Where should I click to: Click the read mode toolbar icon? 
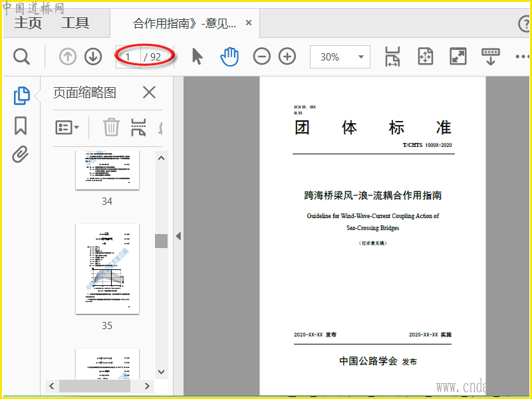click(491, 57)
